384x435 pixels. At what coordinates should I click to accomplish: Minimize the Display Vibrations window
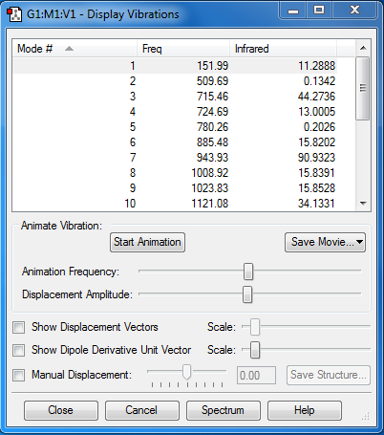(293, 11)
